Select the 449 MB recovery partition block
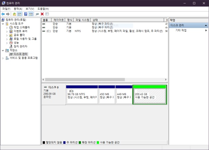 click(124, 95)
